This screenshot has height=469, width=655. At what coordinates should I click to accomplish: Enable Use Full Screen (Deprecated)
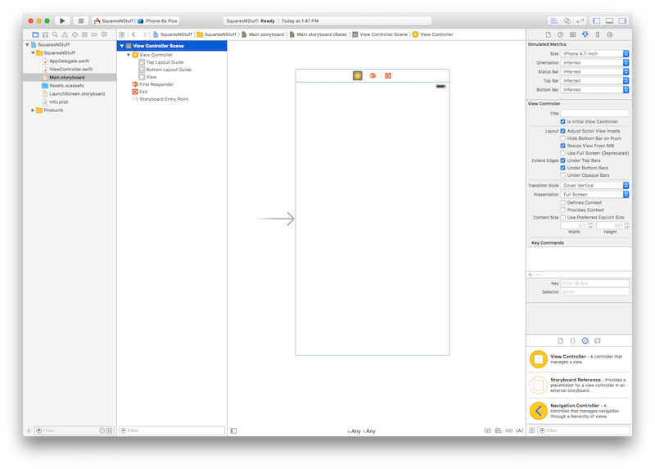[562, 153]
